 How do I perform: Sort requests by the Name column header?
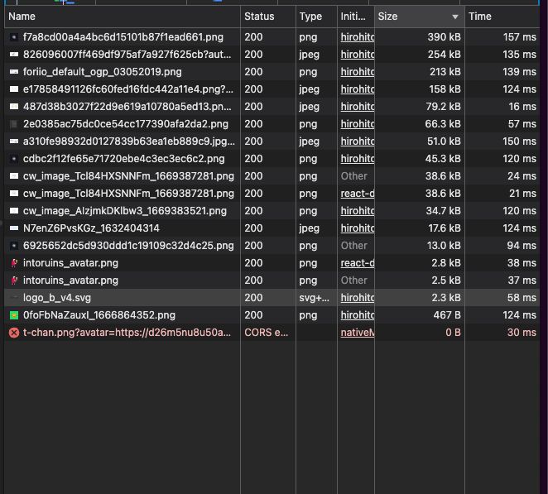click(22, 17)
